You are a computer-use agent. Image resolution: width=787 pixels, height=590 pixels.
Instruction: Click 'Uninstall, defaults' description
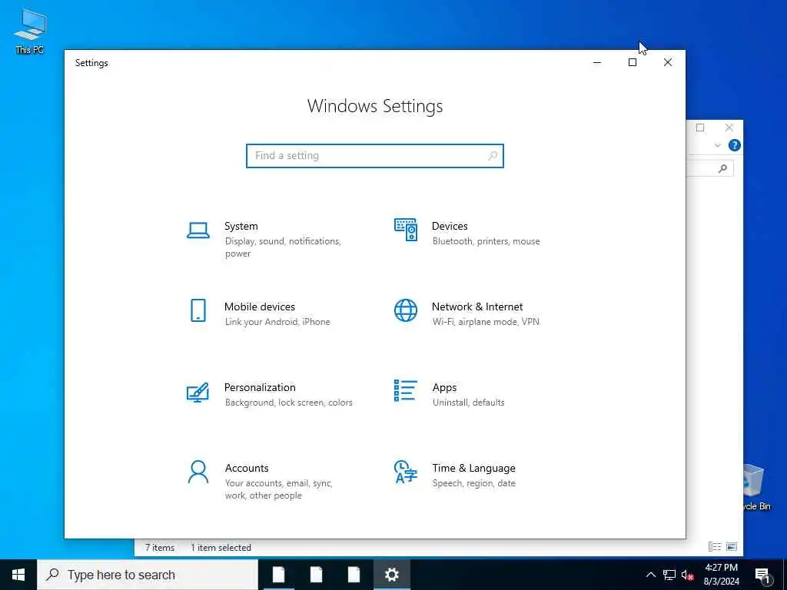pyautogui.click(x=468, y=403)
